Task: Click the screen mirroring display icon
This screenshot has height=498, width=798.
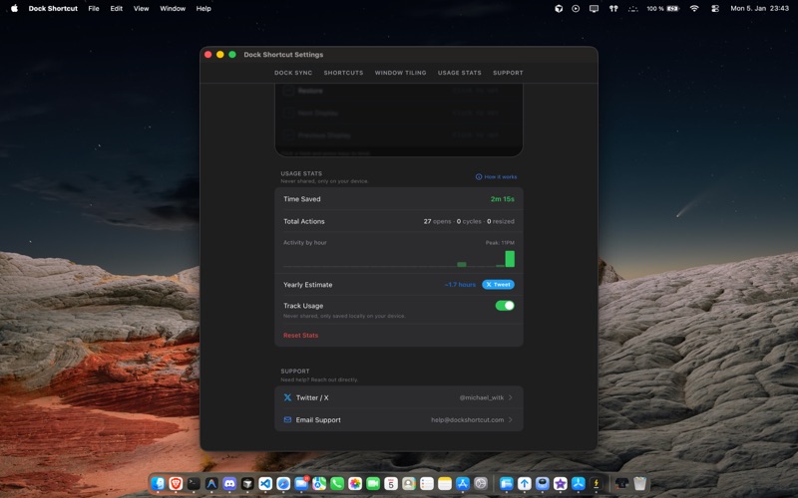Action: coord(594,9)
